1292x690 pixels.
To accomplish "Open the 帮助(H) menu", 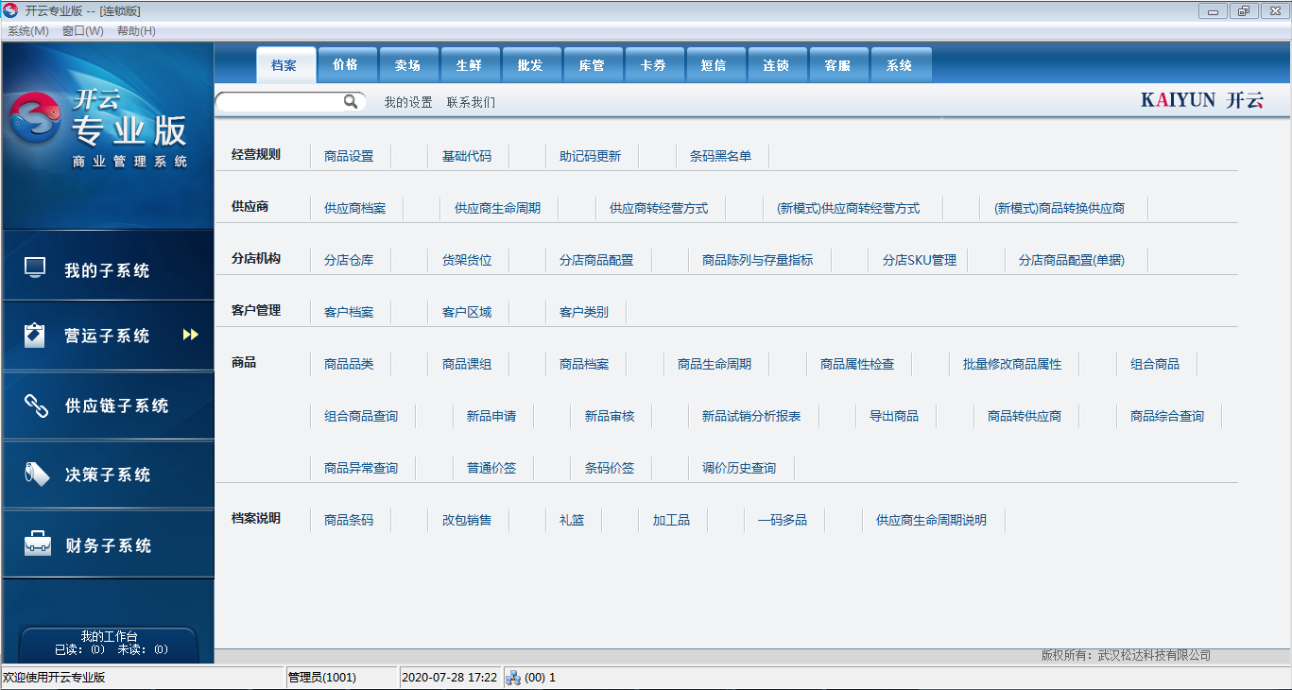I will [x=136, y=31].
